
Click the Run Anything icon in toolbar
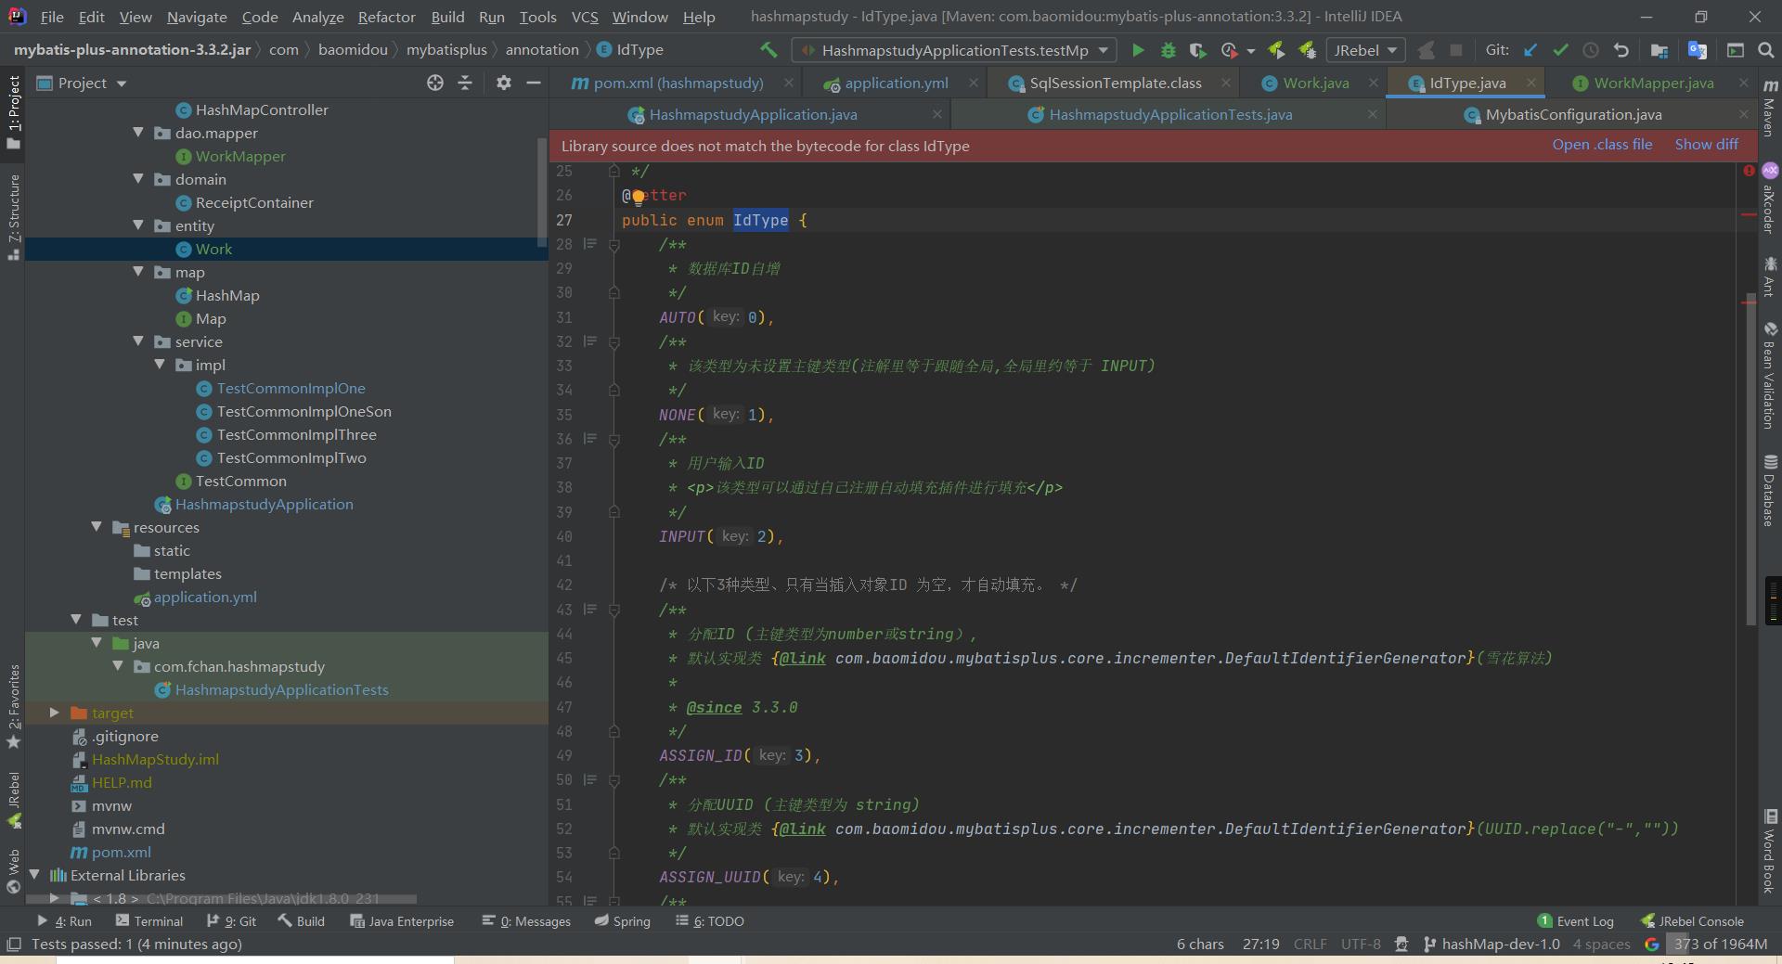tap(1736, 50)
